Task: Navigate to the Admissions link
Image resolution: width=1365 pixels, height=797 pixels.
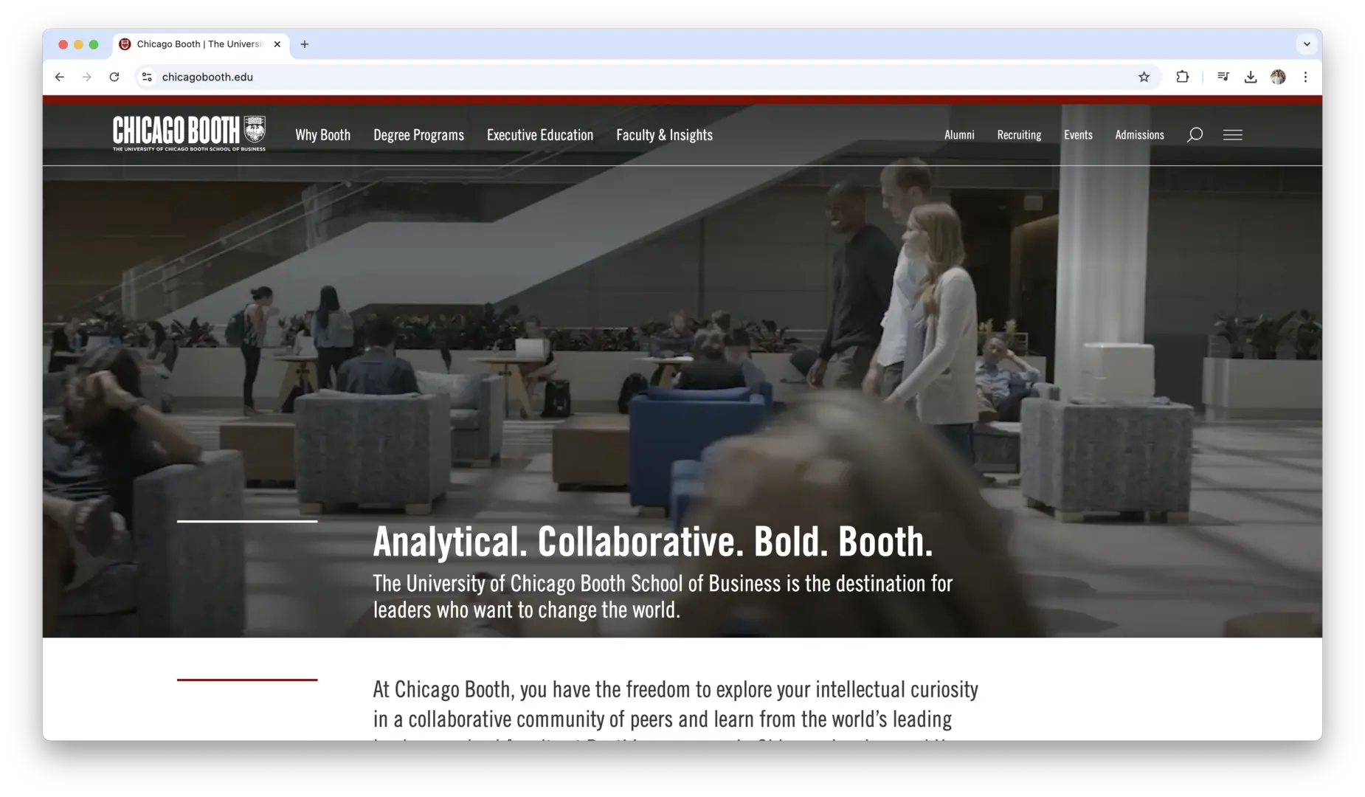Action: (1139, 135)
